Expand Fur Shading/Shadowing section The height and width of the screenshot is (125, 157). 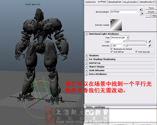pos(86,59)
